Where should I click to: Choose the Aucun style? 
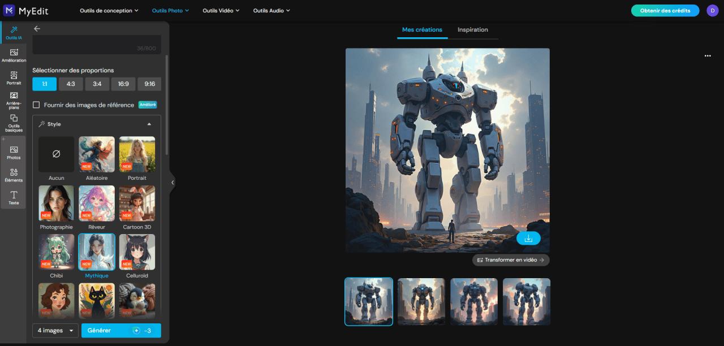point(56,159)
